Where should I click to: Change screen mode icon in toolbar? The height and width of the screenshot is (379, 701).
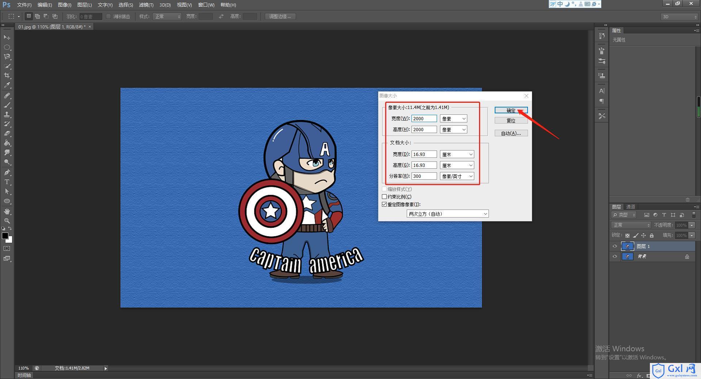click(7, 258)
